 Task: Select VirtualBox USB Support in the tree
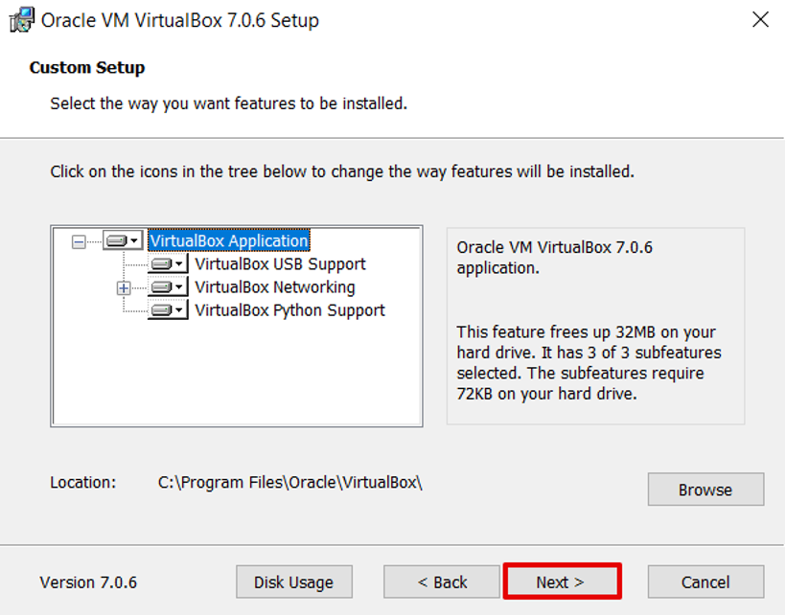point(280,264)
